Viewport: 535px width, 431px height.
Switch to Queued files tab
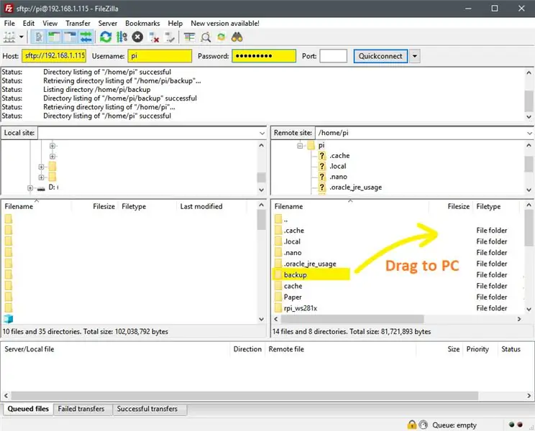[x=28, y=409]
